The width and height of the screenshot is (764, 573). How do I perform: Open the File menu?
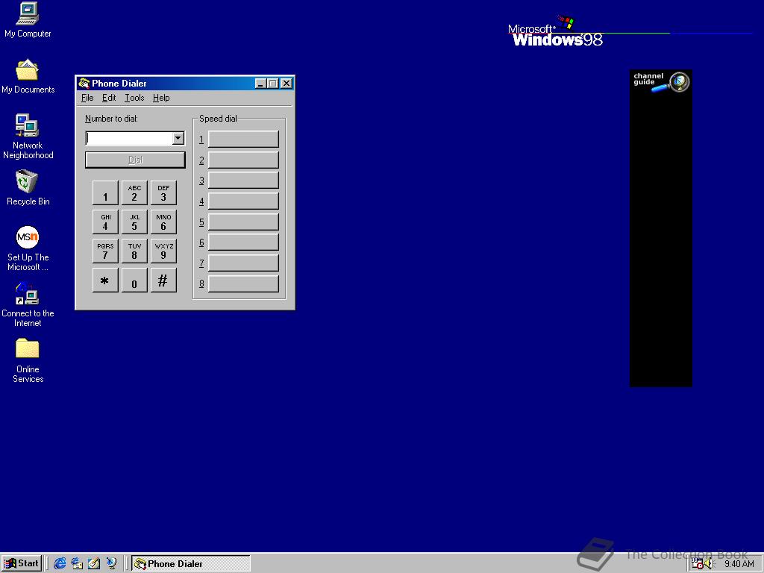tap(87, 98)
